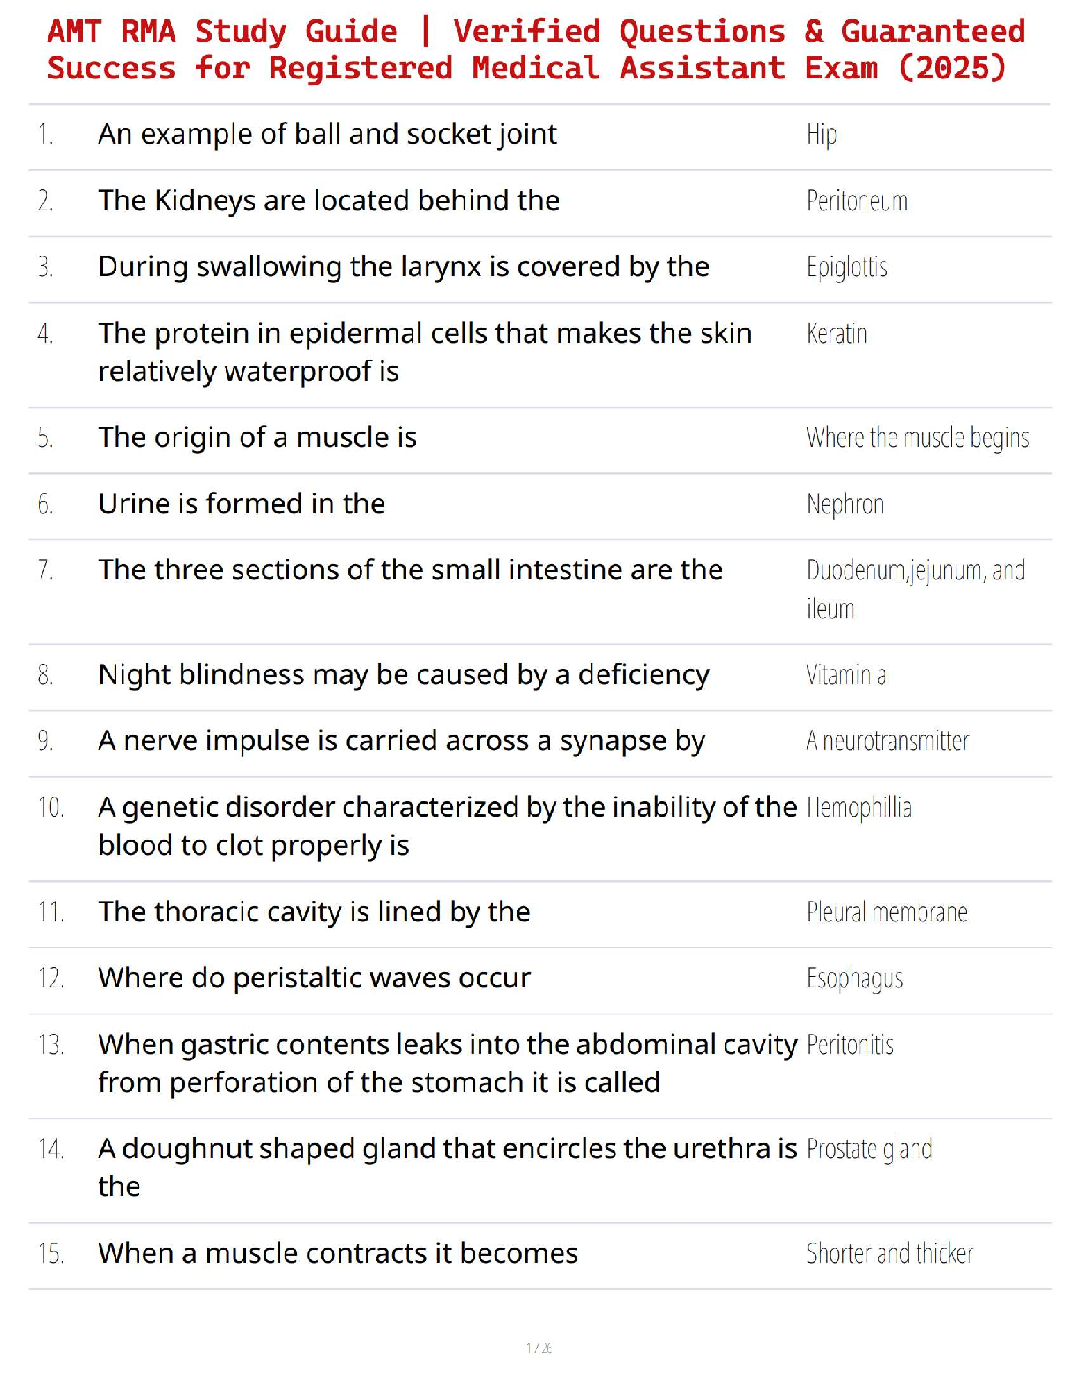Select the answer "Hip"
This screenshot has width=1079, height=1396.
(821, 135)
